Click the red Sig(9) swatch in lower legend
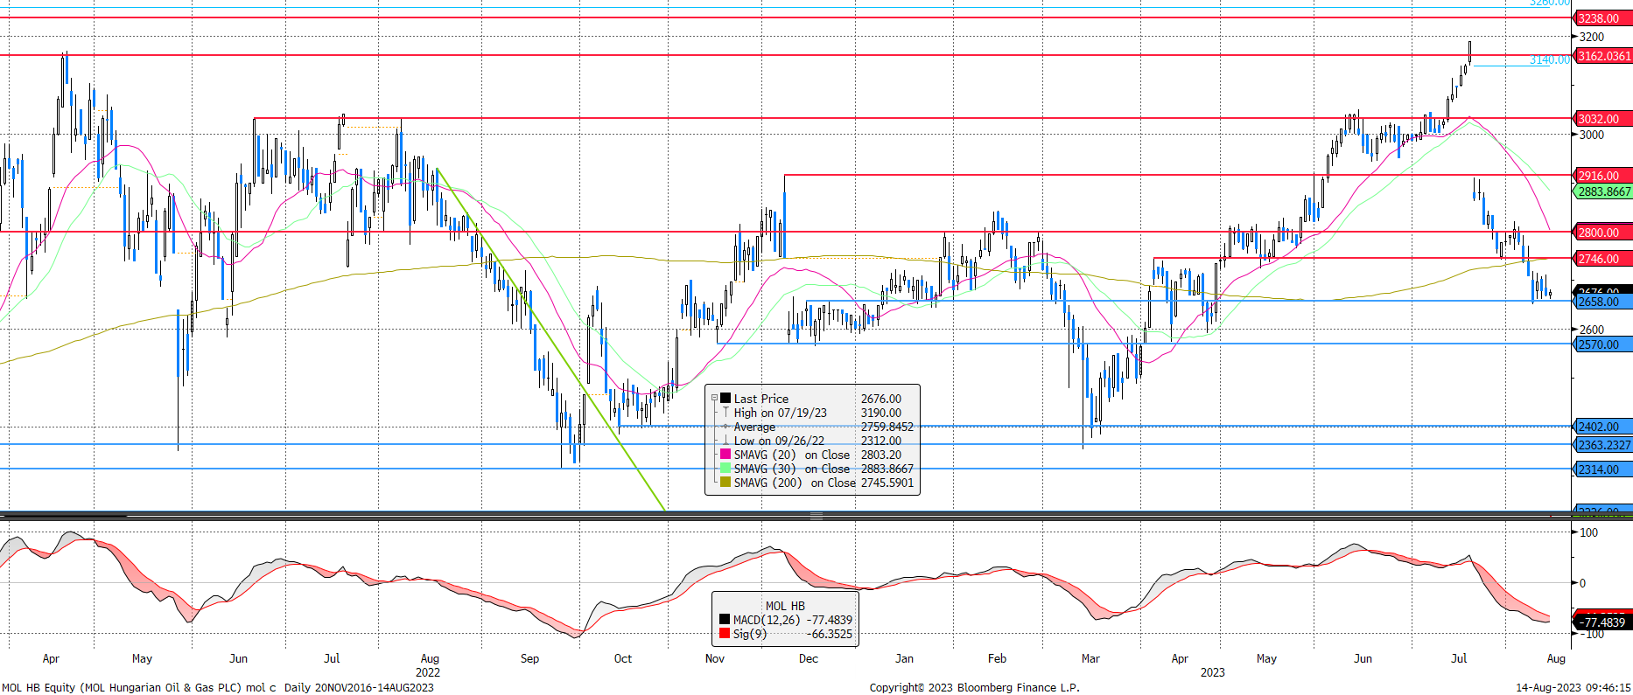Viewport: 1633px width, 695px height. [x=725, y=634]
